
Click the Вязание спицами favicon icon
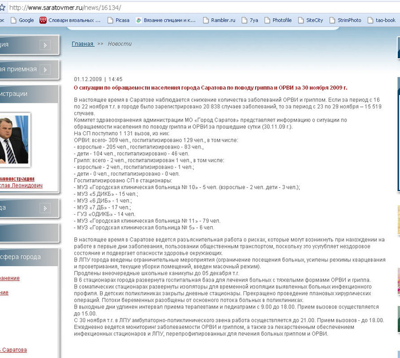click(139, 21)
